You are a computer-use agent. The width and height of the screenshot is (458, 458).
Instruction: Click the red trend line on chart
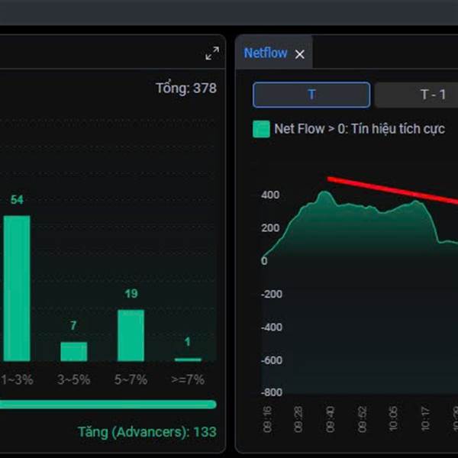pyautogui.click(x=392, y=190)
